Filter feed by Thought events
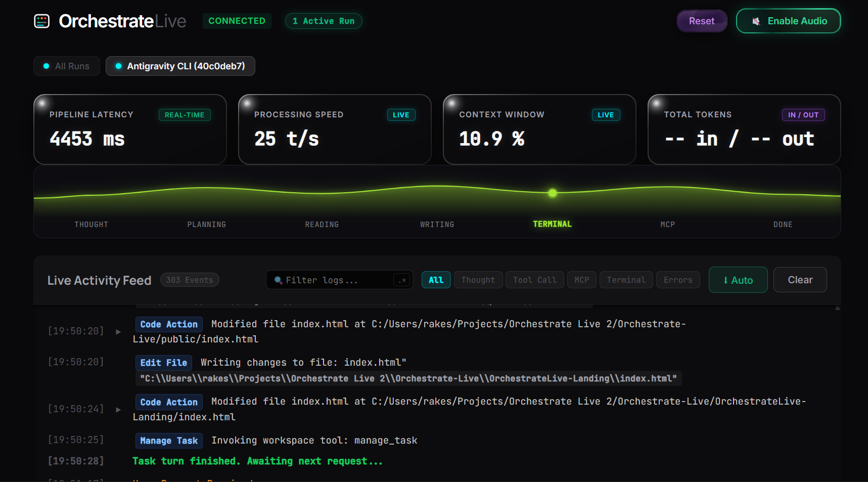Image resolution: width=868 pixels, height=482 pixels. coord(478,280)
